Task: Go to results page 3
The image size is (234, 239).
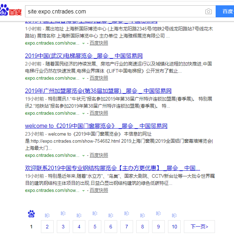Action: pyautogui.click(x=63, y=227)
